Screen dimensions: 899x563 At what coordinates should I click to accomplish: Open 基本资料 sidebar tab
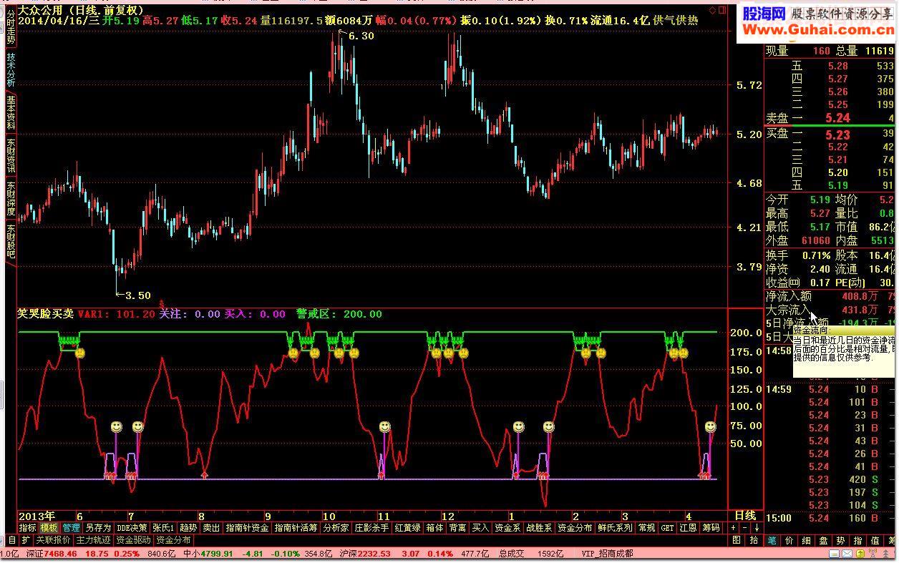point(11,113)
